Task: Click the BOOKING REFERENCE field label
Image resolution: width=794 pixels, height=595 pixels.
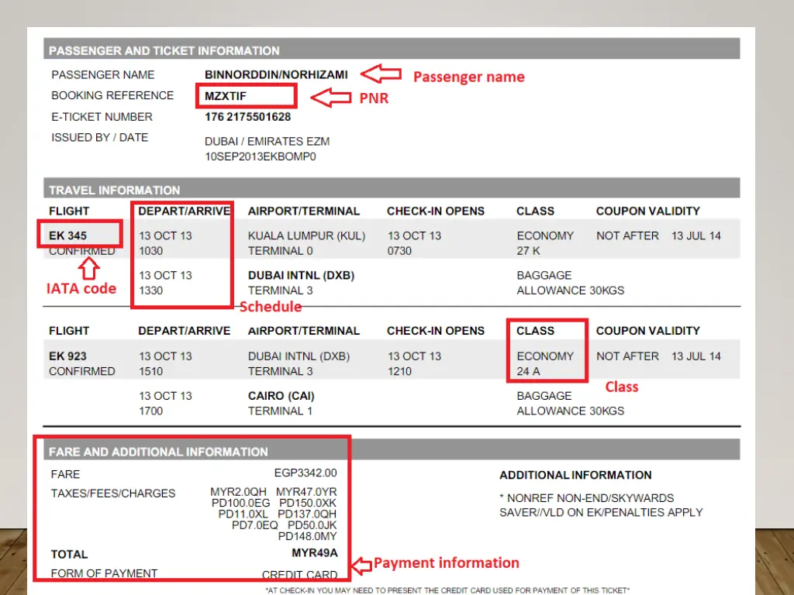Action: click(x=112, y=95)
